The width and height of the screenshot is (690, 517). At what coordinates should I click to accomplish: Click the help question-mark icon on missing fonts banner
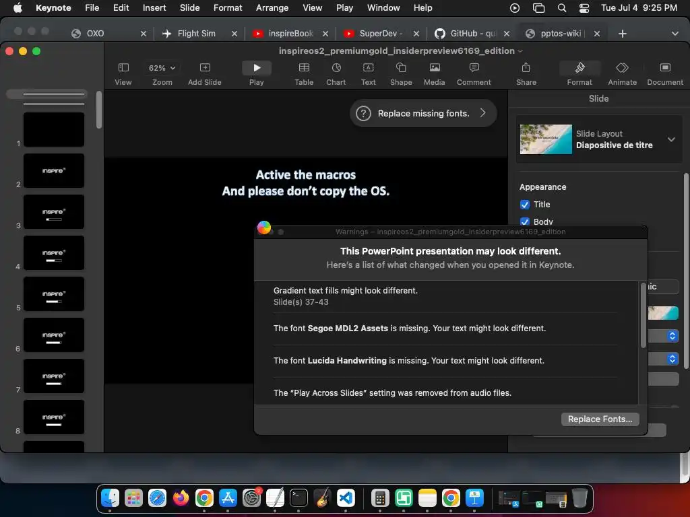363,113
